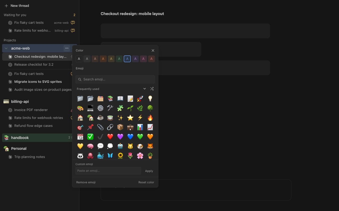Choose the sunflower emoji
The height and width of the screenshot is (211, 339).
pos(120,156)
